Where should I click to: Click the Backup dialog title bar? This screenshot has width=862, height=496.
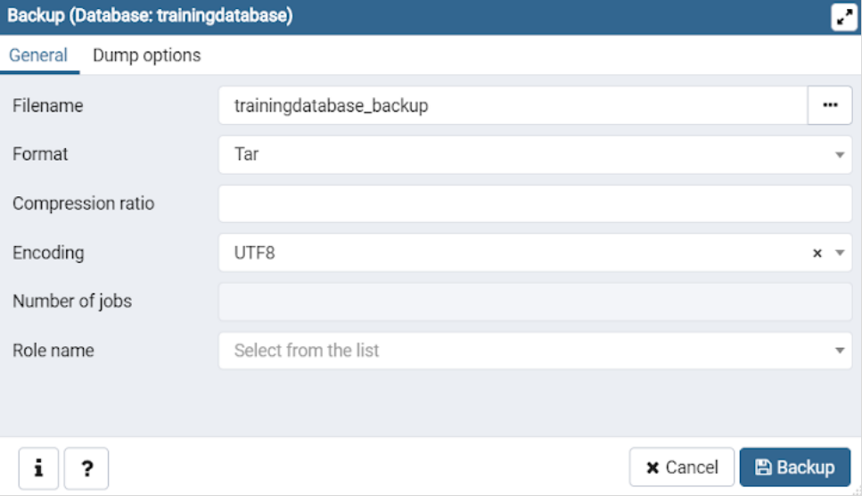[x=446, y=17]
